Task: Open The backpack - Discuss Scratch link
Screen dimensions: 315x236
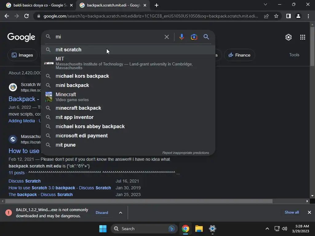Action: (x=41, y=195)
